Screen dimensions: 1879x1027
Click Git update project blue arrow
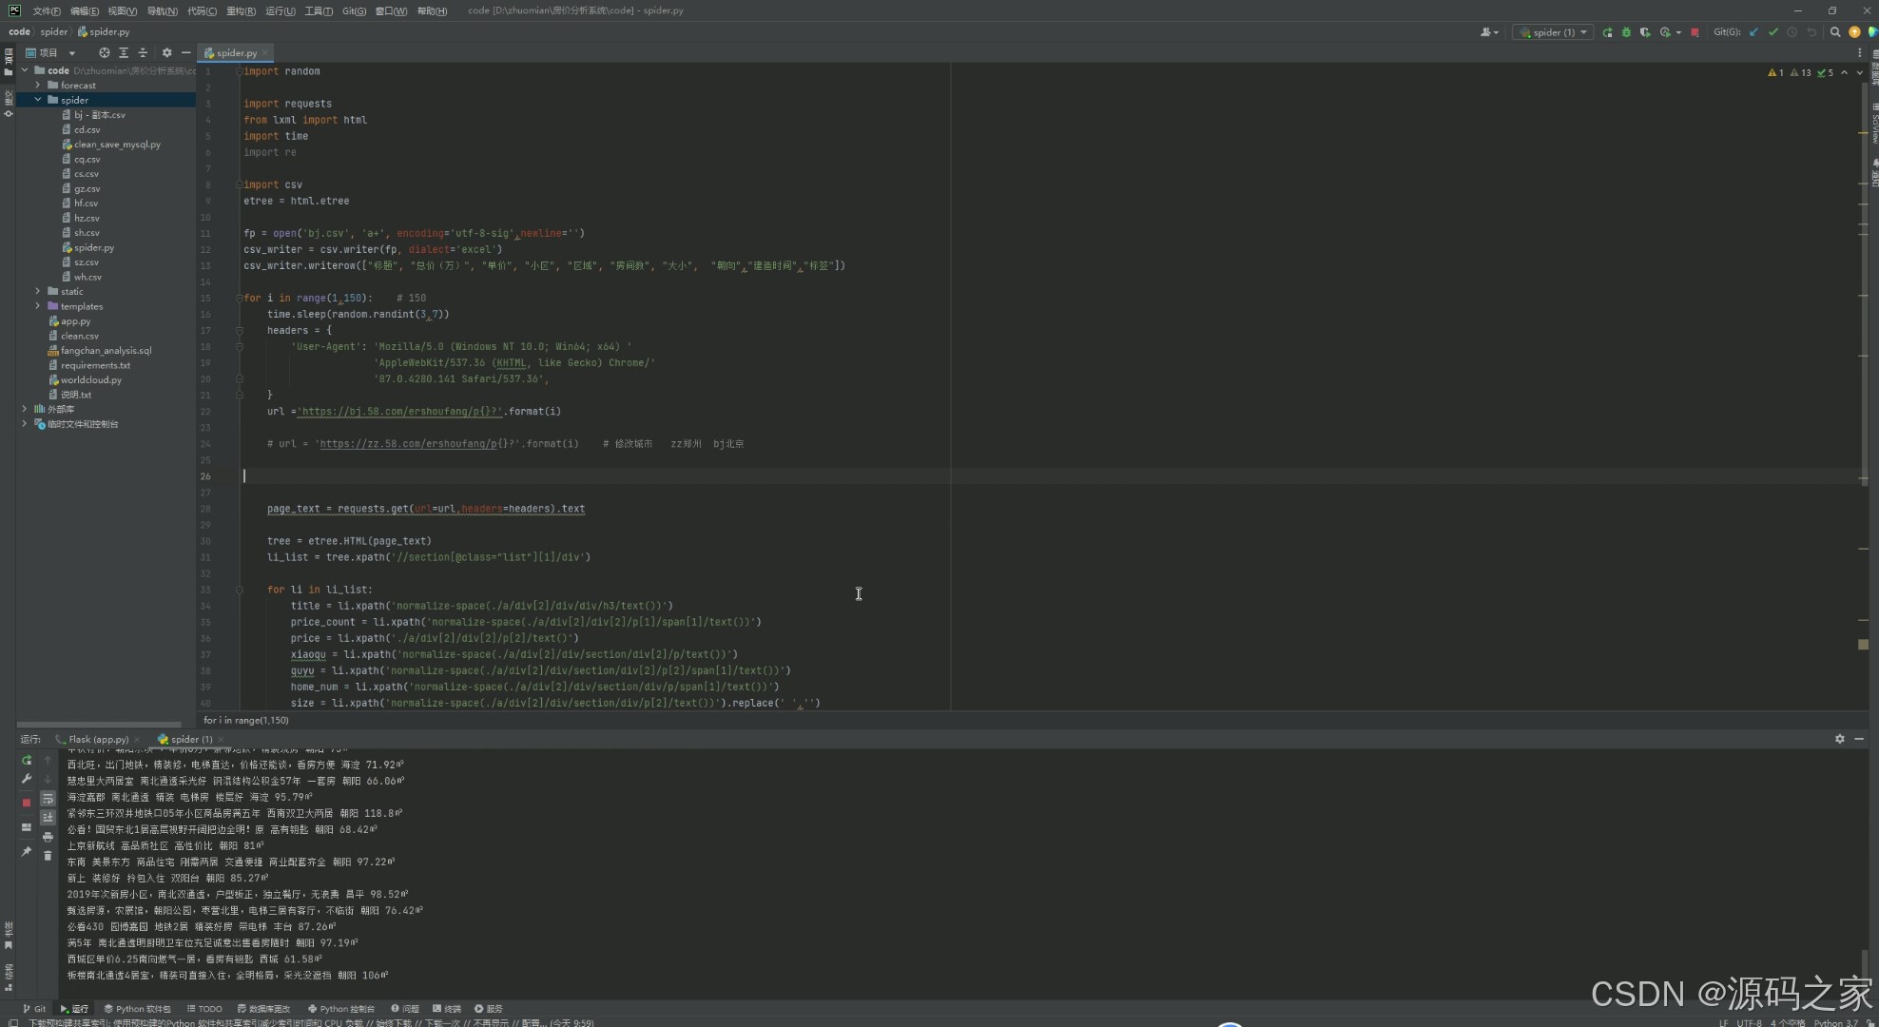[1753, 32]
